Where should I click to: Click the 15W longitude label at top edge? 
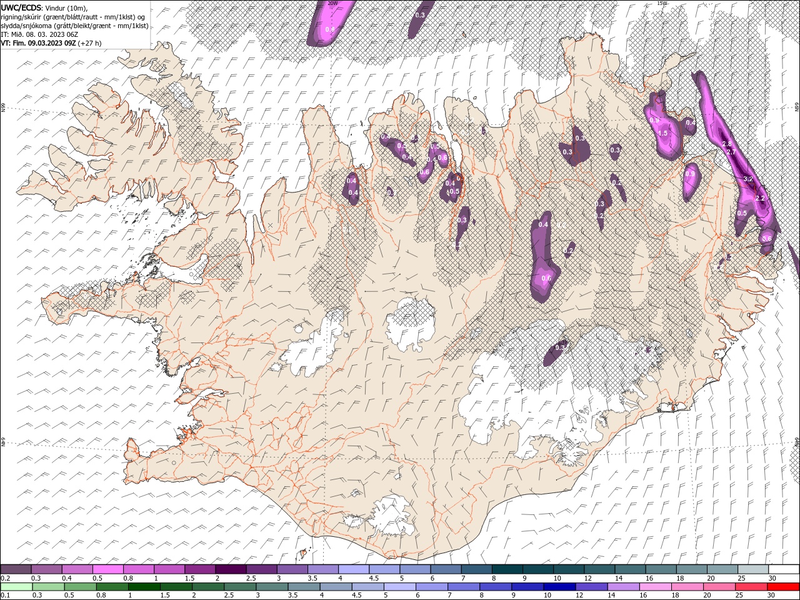point(662,3)
